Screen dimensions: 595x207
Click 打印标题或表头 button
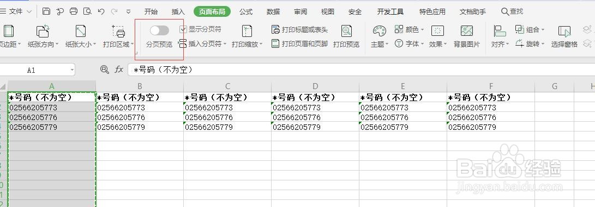pos(299,29)
